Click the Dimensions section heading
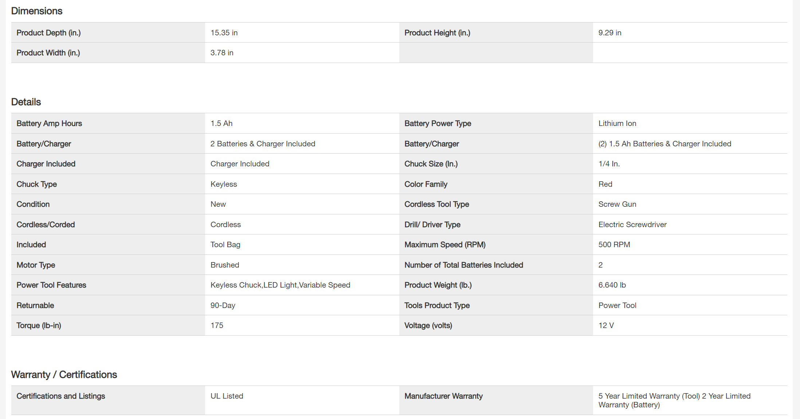The width and height of the screenshot is (800, 419). (37, 11)
